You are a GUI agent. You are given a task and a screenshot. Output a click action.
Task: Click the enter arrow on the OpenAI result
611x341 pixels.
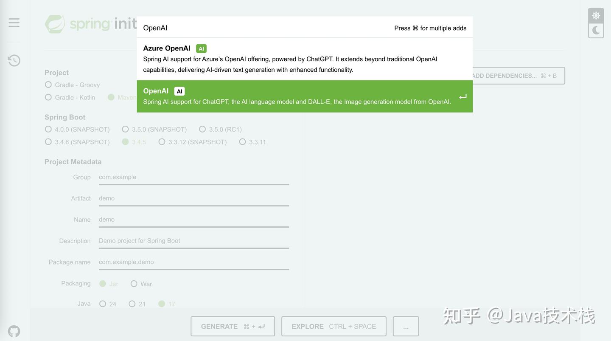coord(462,96)
